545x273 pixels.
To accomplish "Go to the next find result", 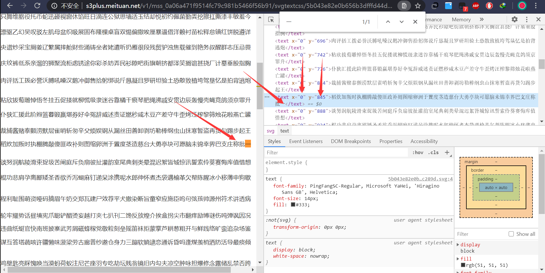I will pyautogui.click(x=402, y=22).
